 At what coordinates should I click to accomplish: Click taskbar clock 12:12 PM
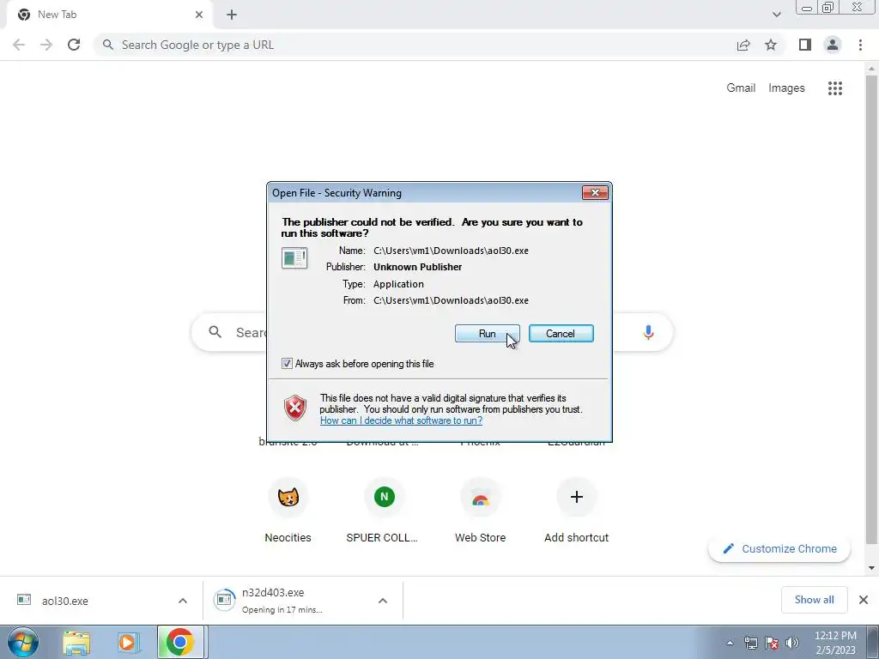click(x=835, y=643)
